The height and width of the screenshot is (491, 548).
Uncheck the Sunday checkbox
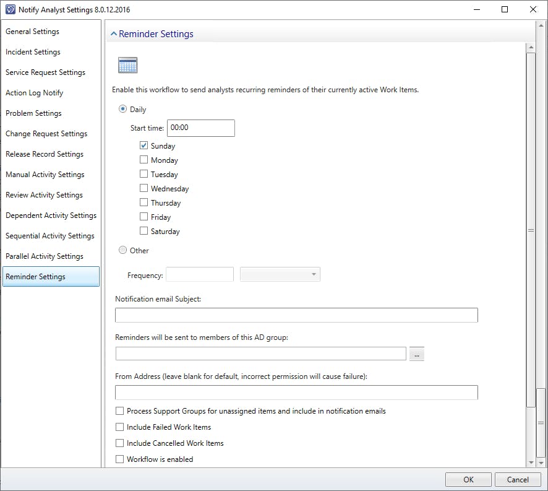point(144,146)
